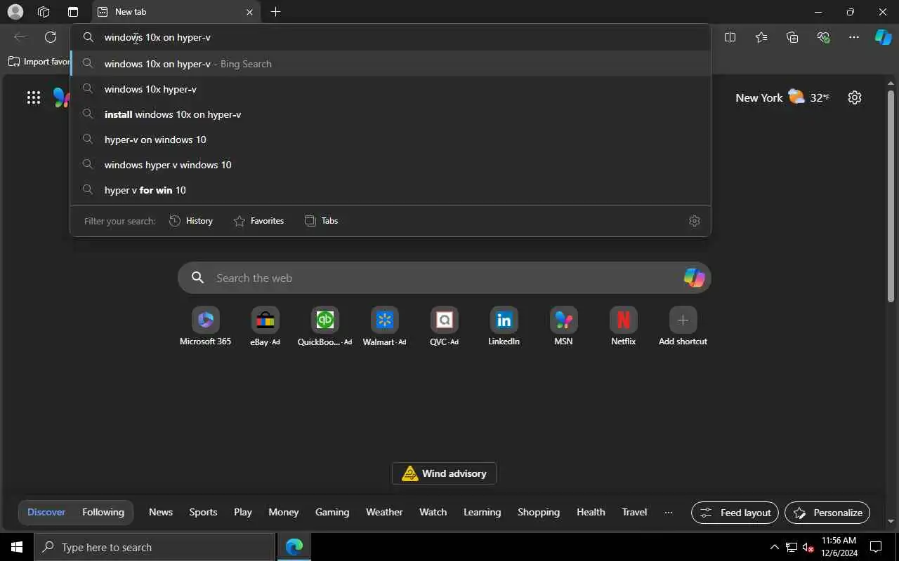Open address bar suggestion settings gear
Screen dimensions: 899x561
[695, 221]
